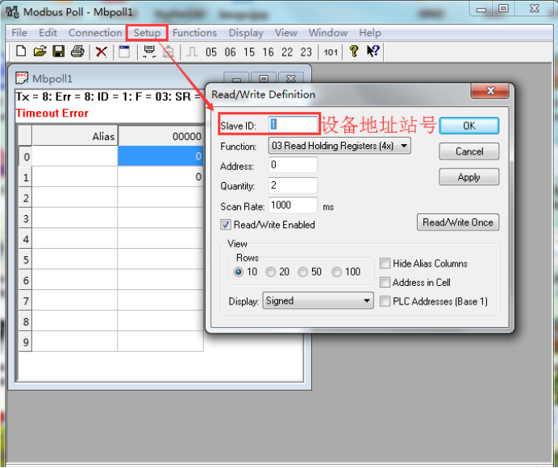This screenshot has height=468, width=558.
Task: Click the Connect toolbar icon
Action: [x=149, y=52]
